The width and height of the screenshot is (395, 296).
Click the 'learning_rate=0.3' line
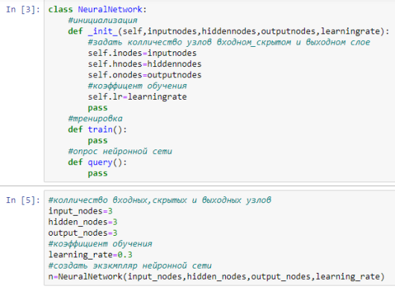pos(90,255)
